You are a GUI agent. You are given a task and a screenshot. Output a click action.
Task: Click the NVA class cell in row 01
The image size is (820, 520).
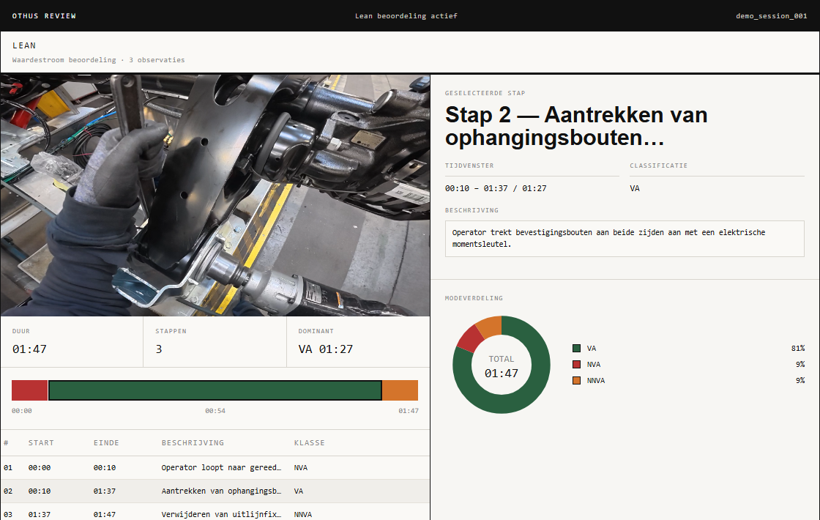coord(301,468)
